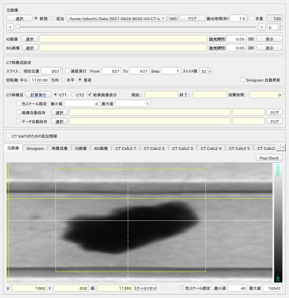
Task: Switch to the Sinogram tab
Action: (x=35, y=148)
